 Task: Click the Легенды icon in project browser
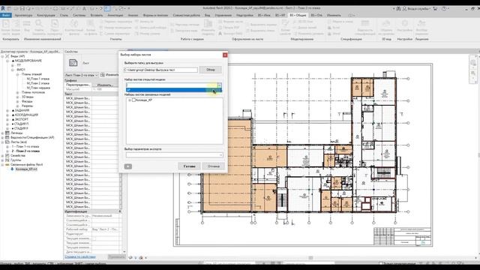click(x=7, y=133)
